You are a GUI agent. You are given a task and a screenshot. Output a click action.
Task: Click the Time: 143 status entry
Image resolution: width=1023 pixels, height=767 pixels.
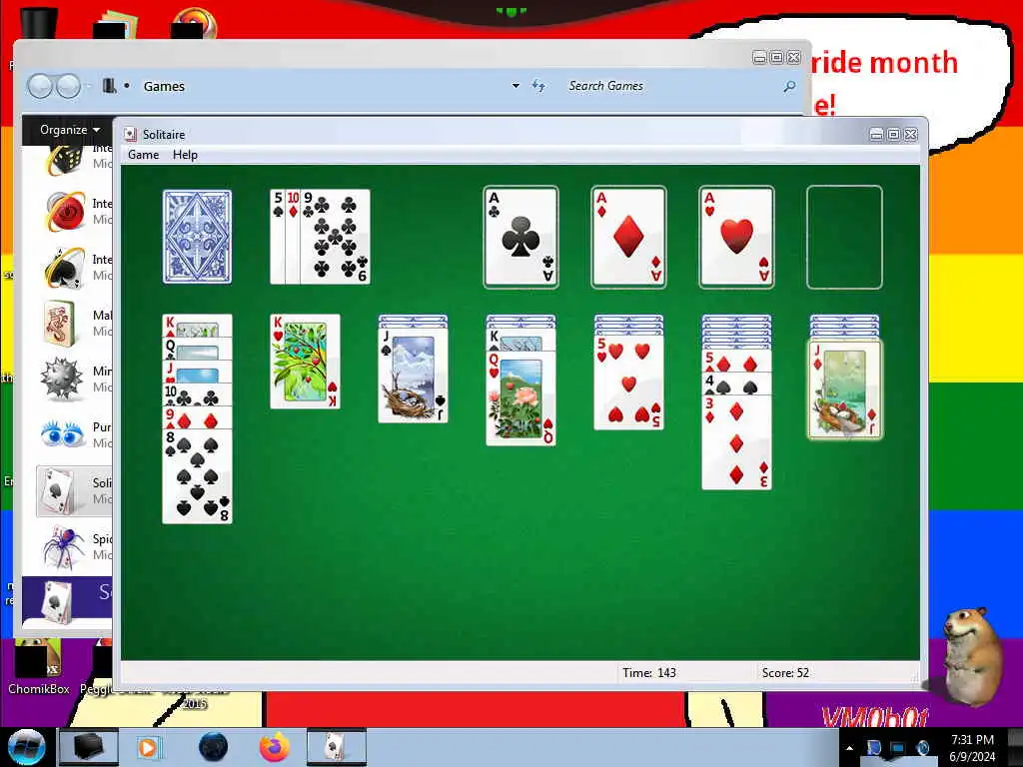[x=649, y=672]
